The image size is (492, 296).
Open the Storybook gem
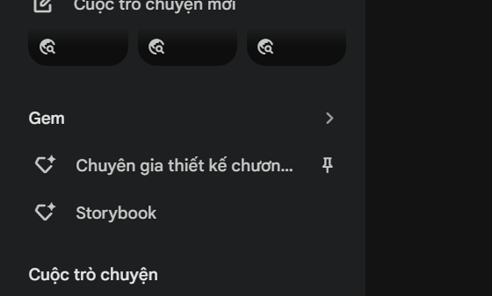[116, 213]
